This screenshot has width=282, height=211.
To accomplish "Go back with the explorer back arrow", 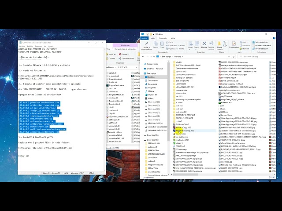I will pyautogui.click(x=143, y=57).
